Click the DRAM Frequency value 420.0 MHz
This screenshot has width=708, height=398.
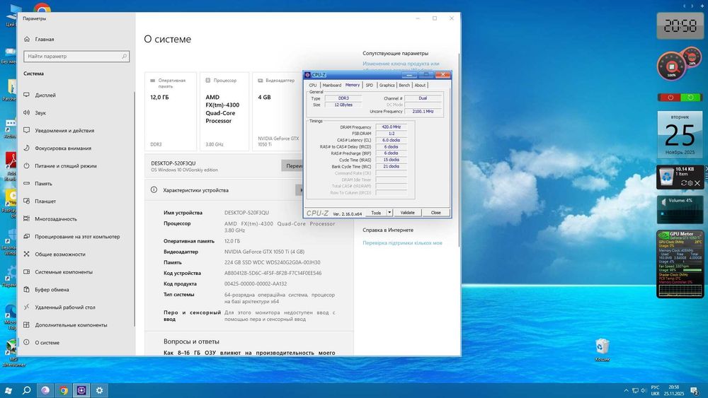391,127
